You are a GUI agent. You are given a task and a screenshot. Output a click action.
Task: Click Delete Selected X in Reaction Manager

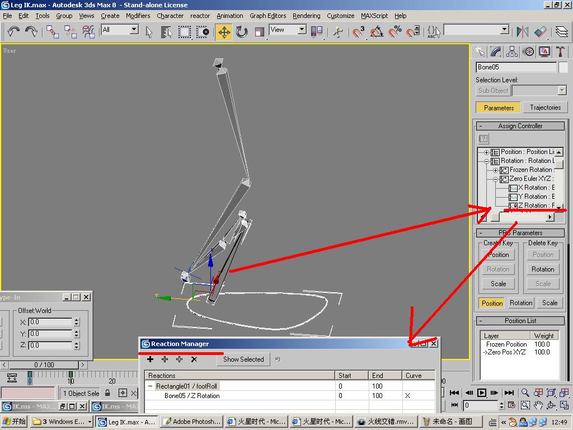194,359
